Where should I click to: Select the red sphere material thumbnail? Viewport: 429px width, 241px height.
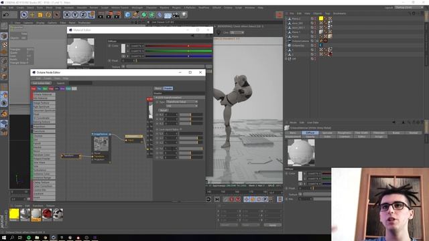coord(47,214)
